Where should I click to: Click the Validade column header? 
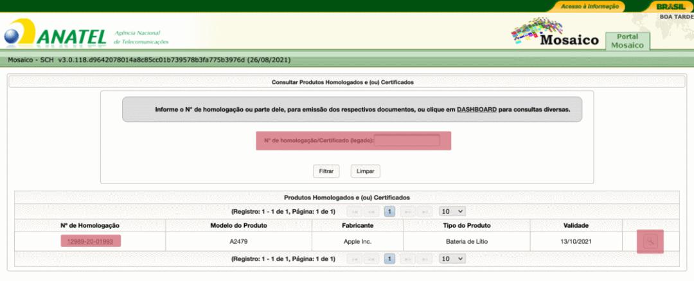(576, 225)
